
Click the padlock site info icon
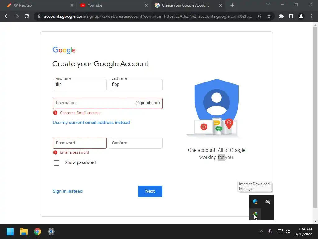(39, 16)
